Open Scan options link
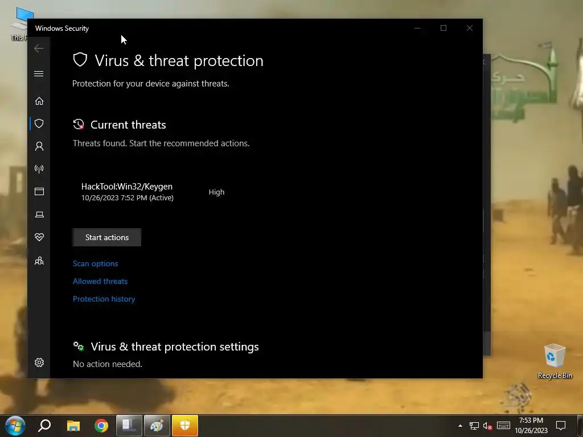The height and width of the screenshot is (437, 583). click(95, 263)
